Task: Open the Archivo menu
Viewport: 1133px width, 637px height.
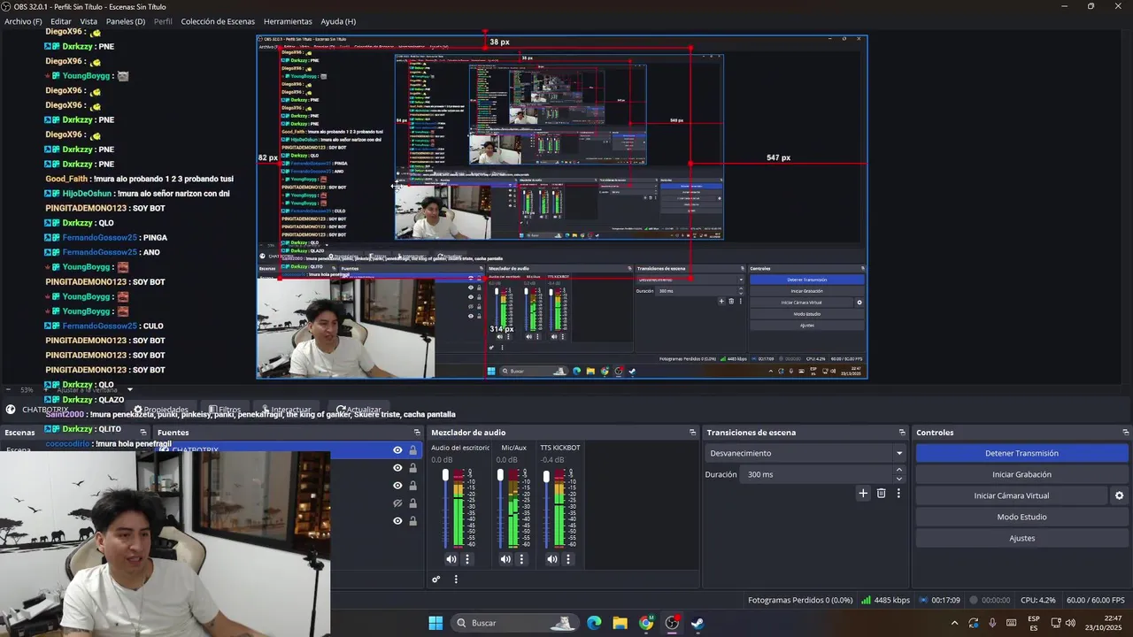Action: [23, 21]
